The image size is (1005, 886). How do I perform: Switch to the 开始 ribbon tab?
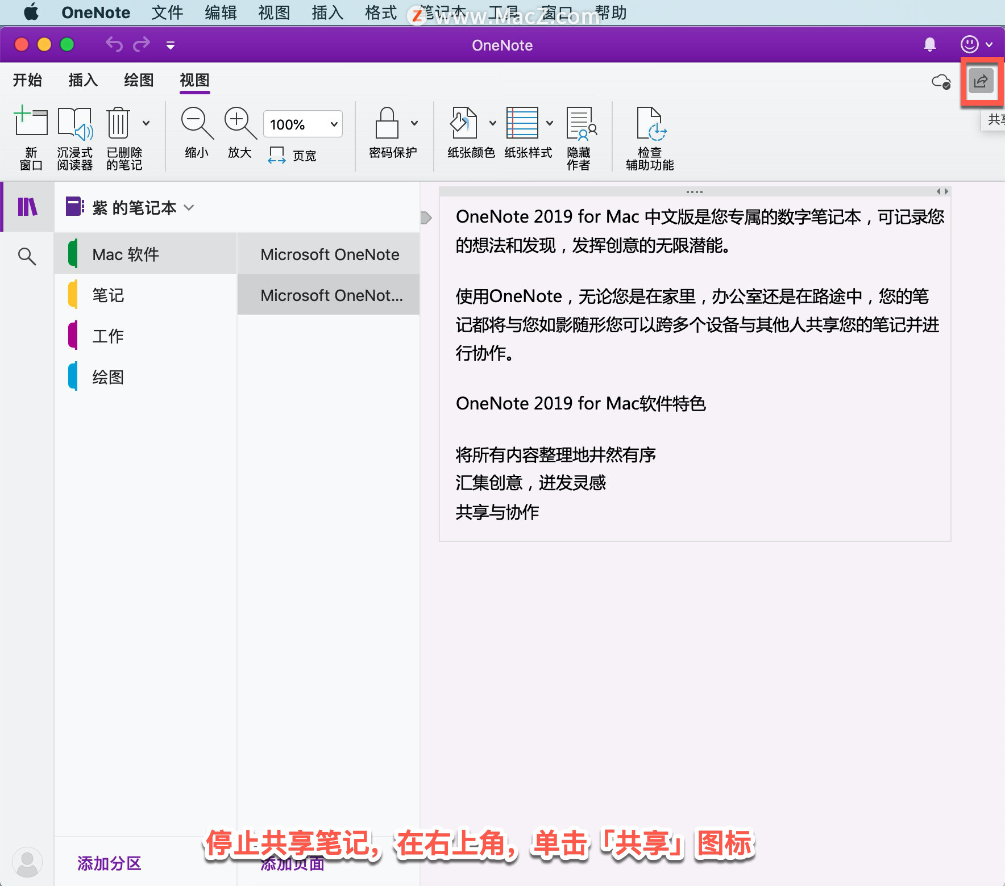click(27, 80)
